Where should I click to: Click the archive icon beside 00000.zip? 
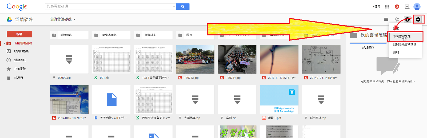(54, 78)
